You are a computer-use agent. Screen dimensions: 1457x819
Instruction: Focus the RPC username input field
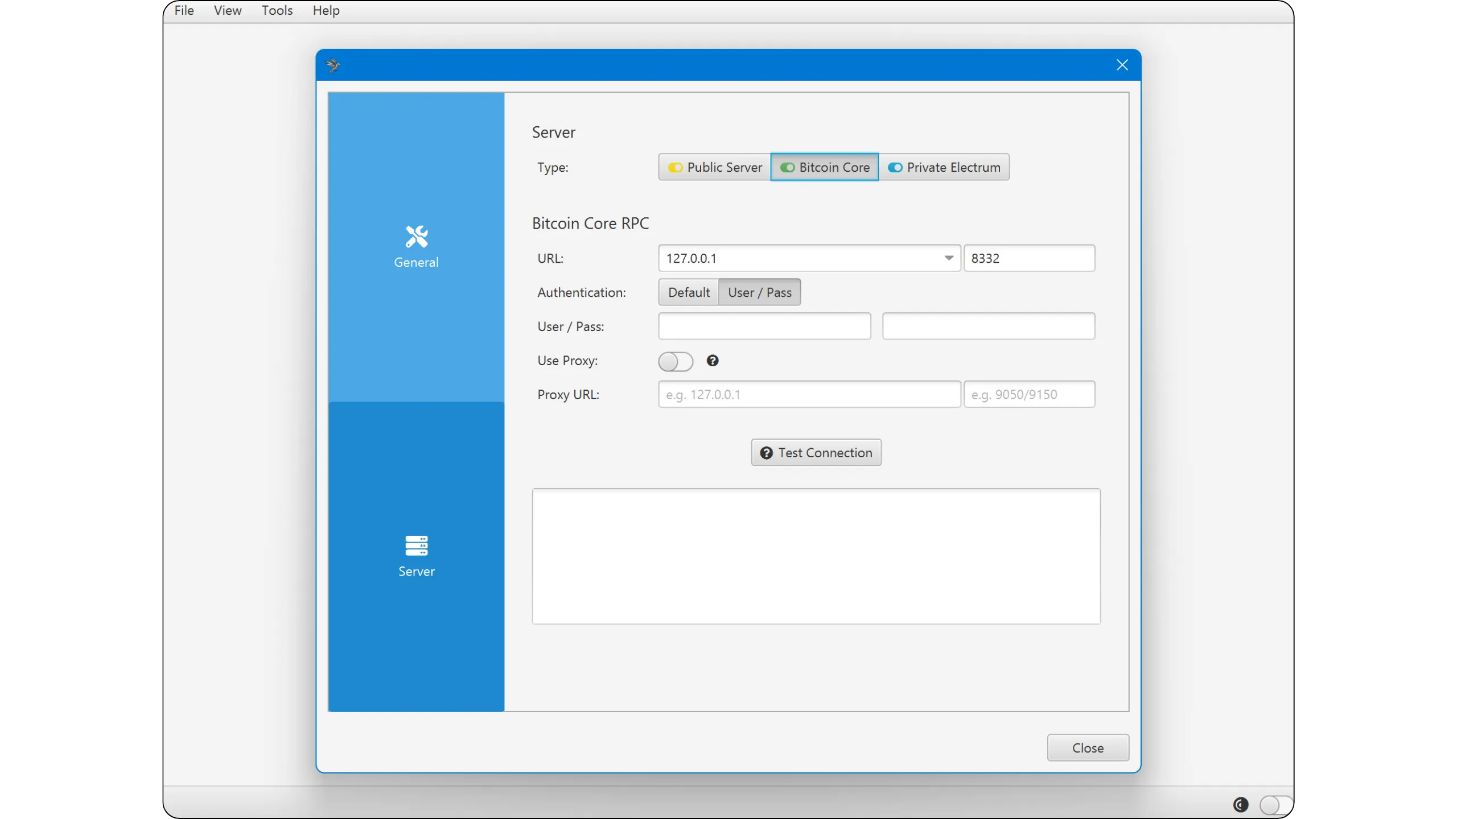pos(764,326)
